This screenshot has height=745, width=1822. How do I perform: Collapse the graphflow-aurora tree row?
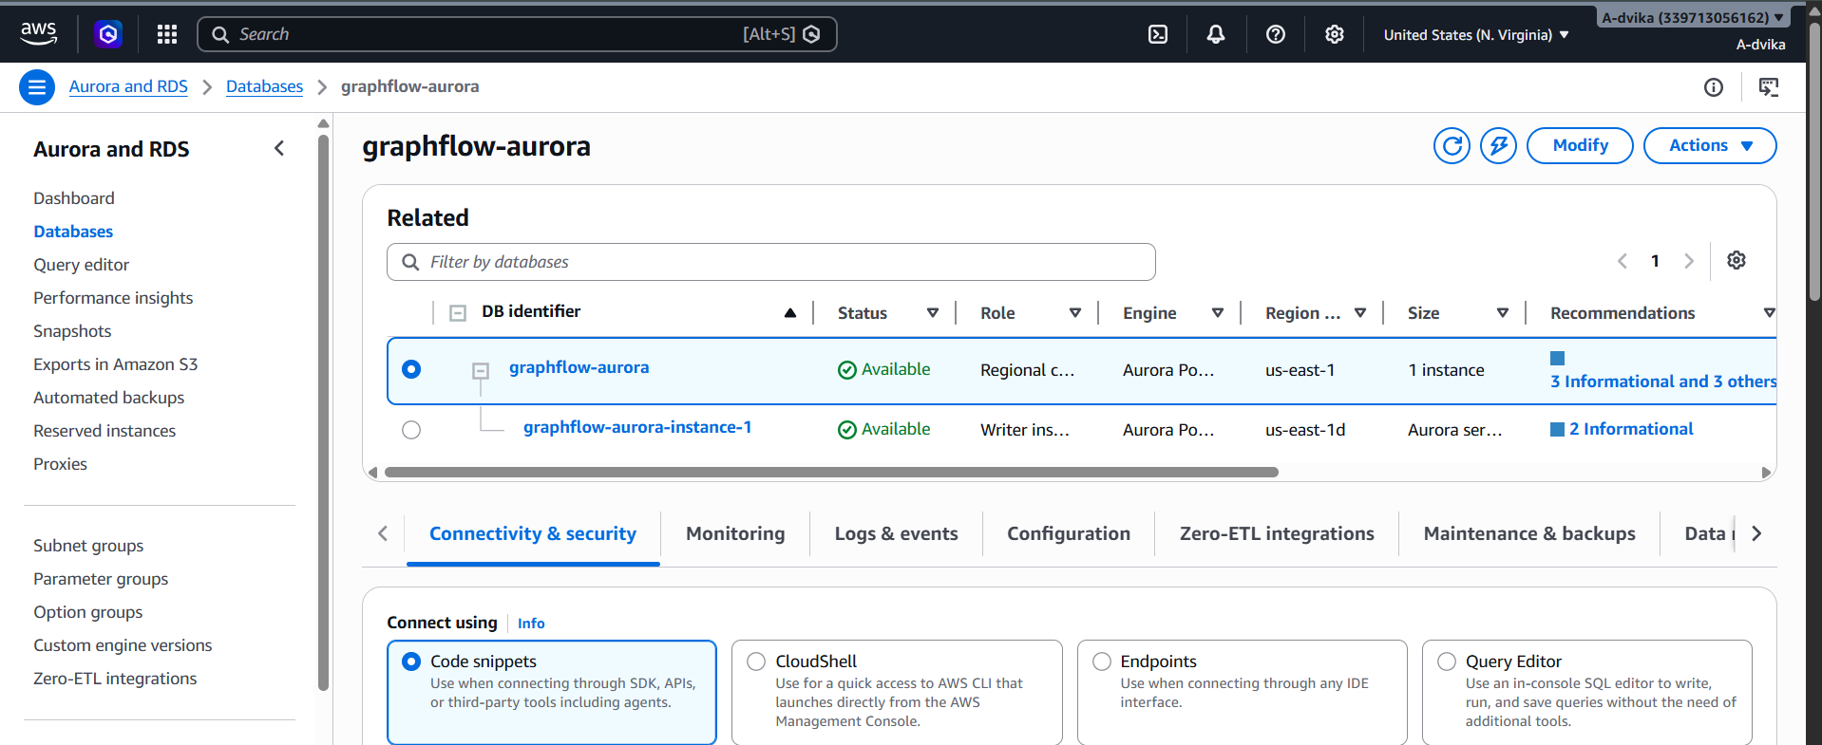tap(481, 371)
